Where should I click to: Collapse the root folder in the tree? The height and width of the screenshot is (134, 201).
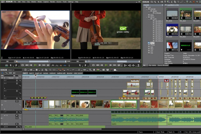pos(144,7)
